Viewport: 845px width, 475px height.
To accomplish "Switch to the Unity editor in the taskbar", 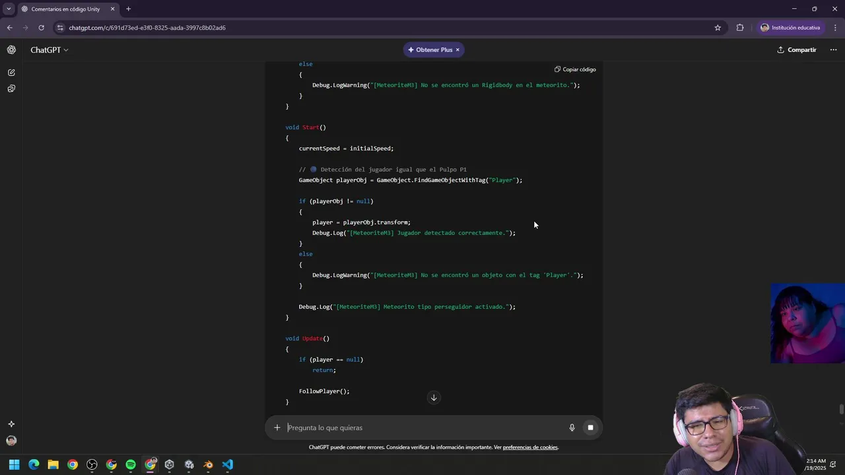I will point(189,464).
